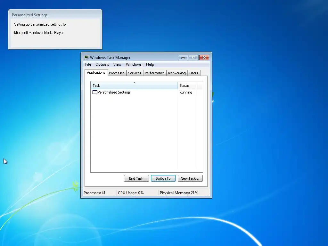The width and height of the screenshot is (328, 246).
Task: Click the Personalized Settings window icon in list
Action: (95, 92)
